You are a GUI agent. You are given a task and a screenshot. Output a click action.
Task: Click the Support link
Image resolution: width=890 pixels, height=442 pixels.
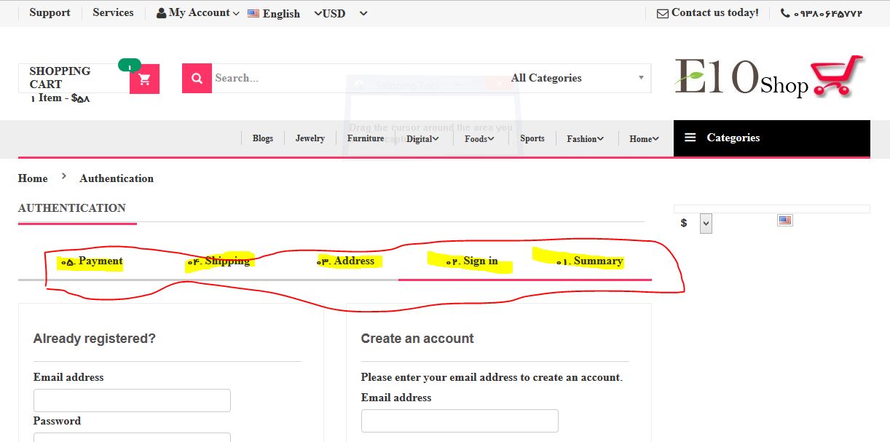tap(50, 12)
